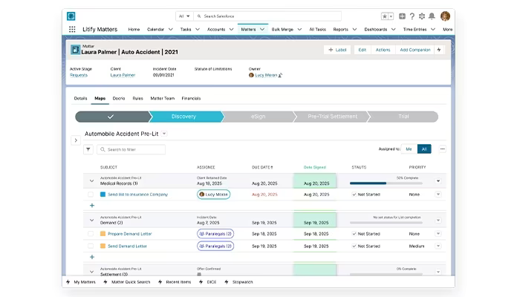Click blue task icon of Send Bill to Insurance Company
Viewport: 520px width, 297px height.
pos(103,195)
